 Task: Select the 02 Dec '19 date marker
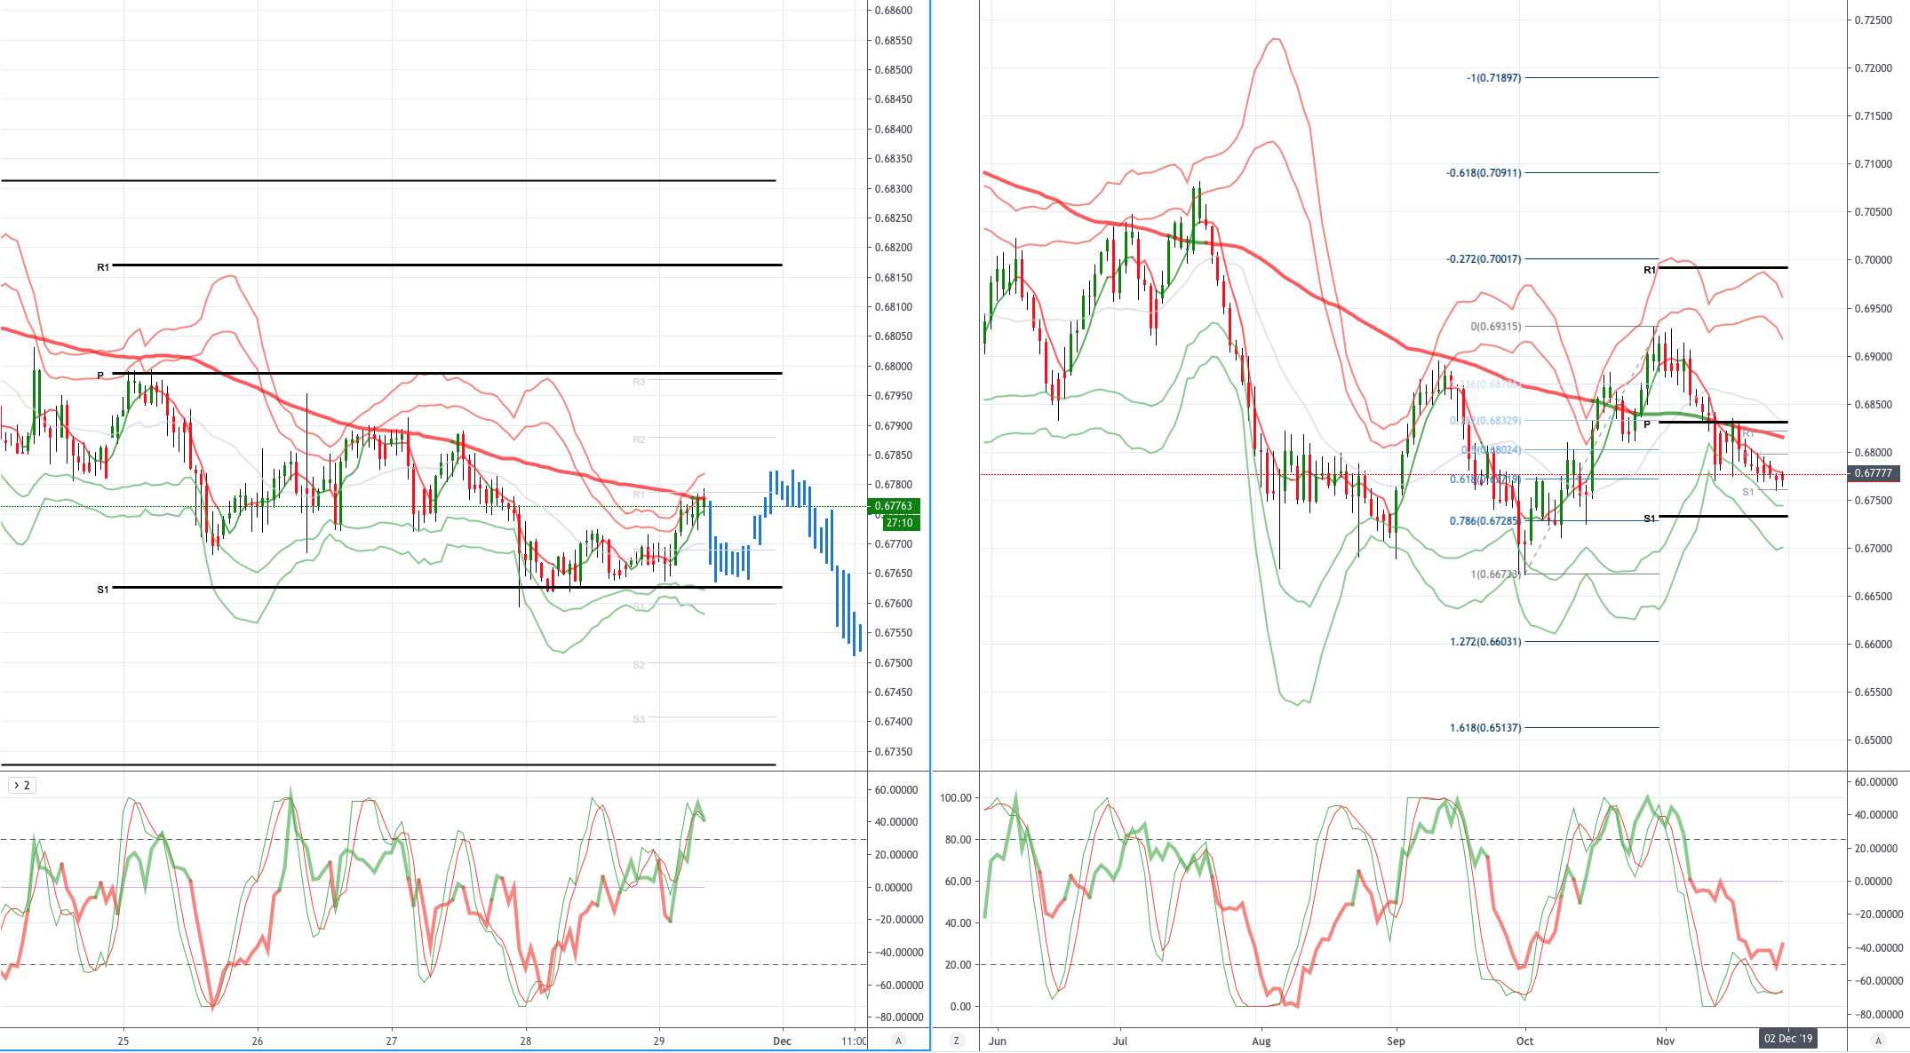tap(1788, 1039)
